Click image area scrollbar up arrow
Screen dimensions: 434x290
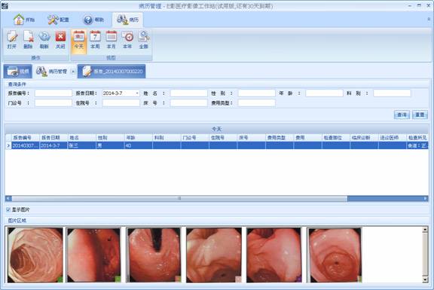[425, 230]
